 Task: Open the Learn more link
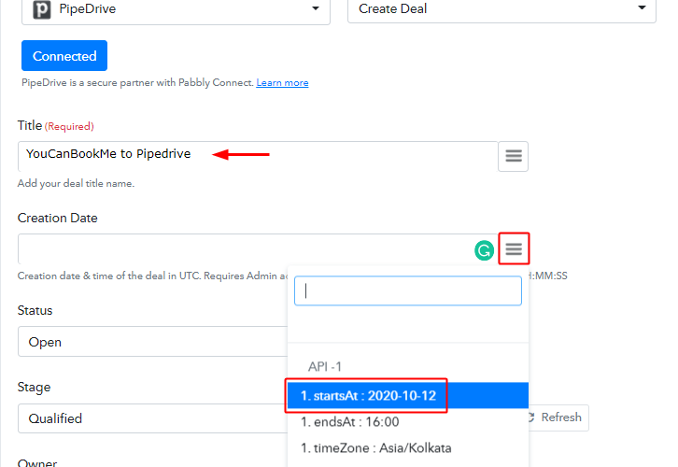click(282, 82)
